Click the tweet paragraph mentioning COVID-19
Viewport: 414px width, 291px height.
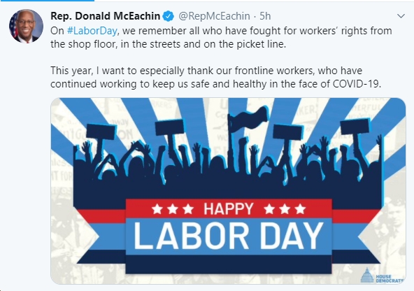216,78
